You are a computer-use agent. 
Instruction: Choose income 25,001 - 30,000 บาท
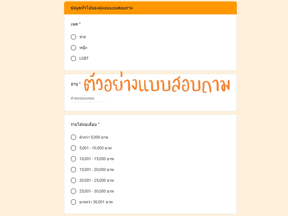(x=73, y=191)
